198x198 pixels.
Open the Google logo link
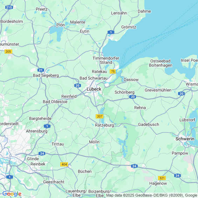coord(12,194)
